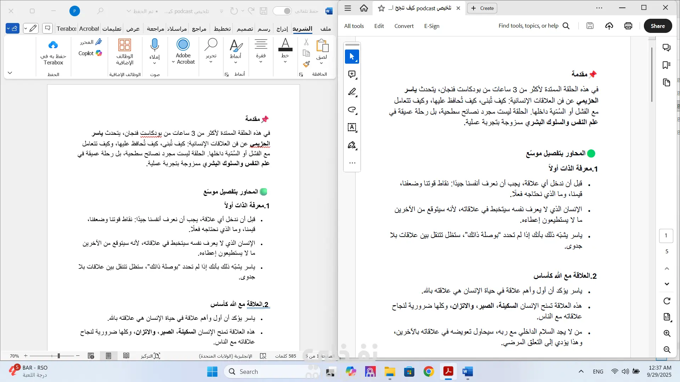Click the rotate page icon in Acrobat
680x382 pixels.
tap(667, 301)
